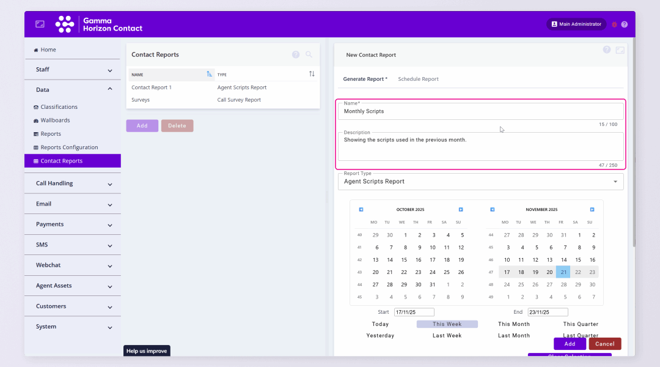Open help icon in Contact Reports header
660x367 pixels.
[296, 54]
